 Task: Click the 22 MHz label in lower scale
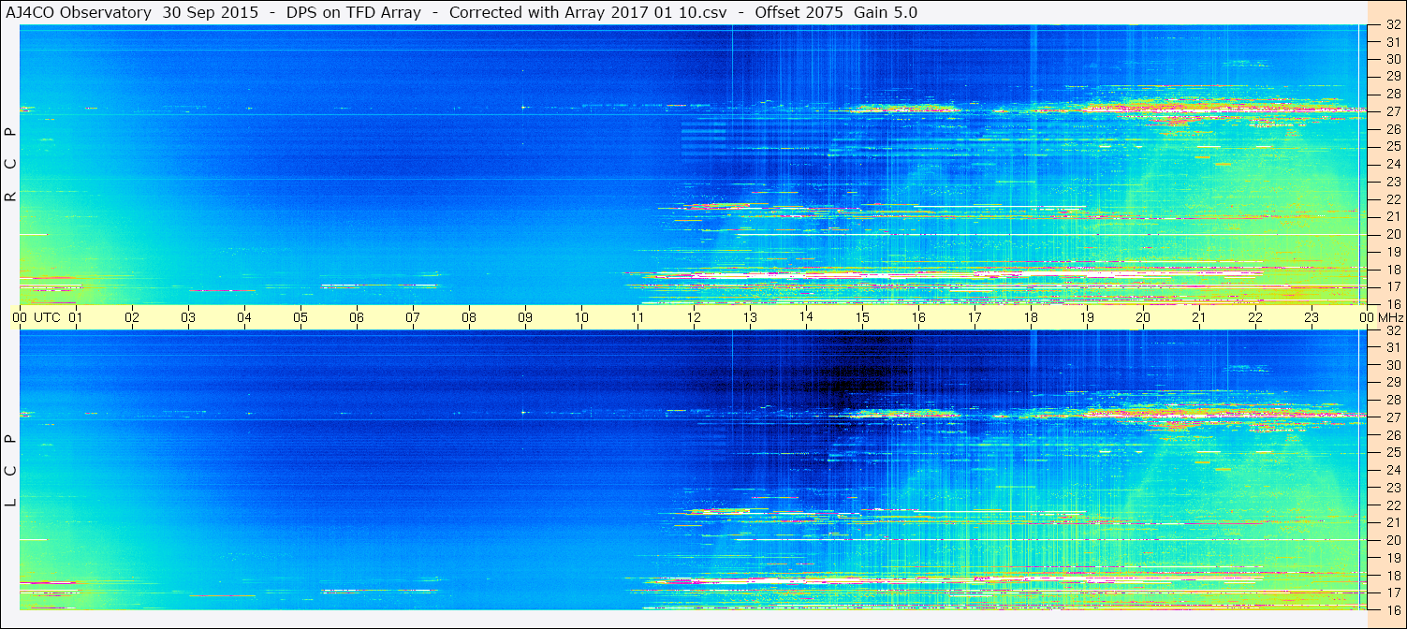[1392, 505]
